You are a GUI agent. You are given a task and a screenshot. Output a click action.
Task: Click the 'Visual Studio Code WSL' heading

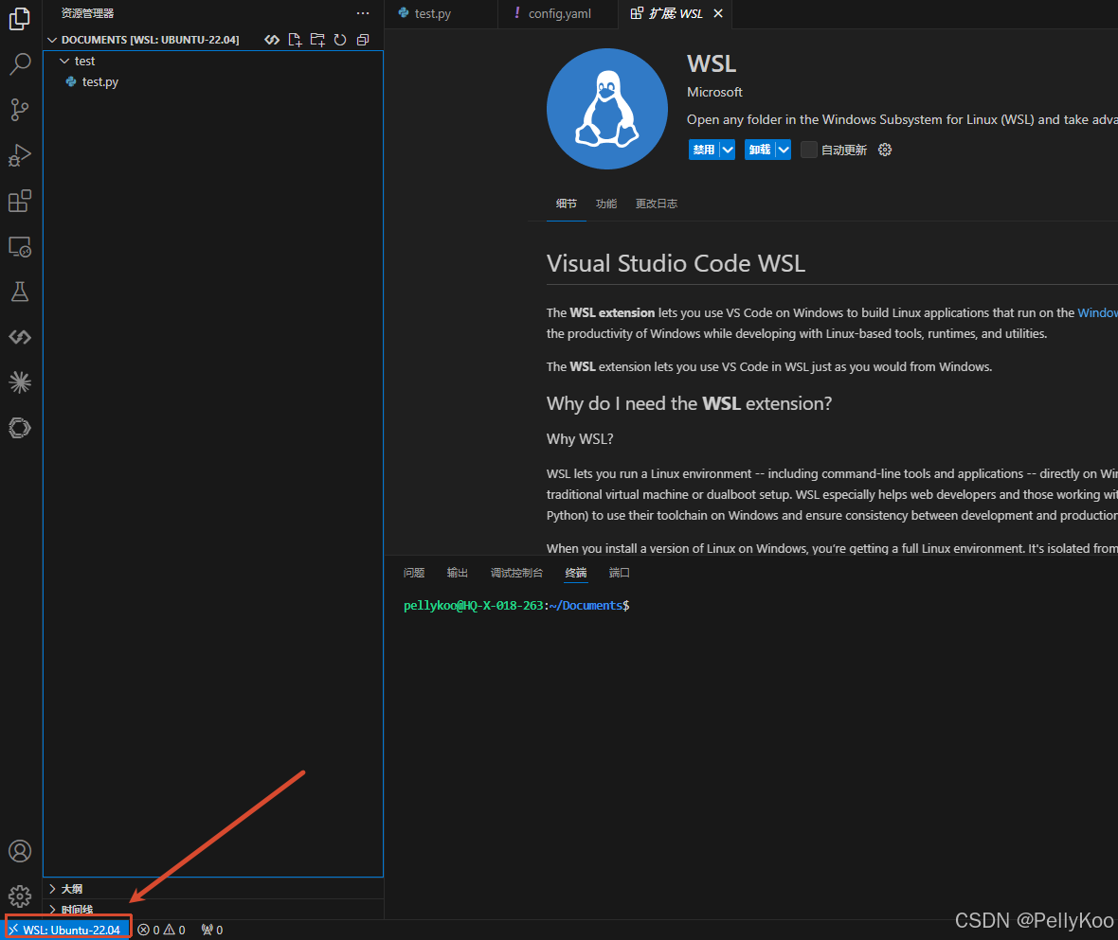pyautogui.click(x=676, y=263)
